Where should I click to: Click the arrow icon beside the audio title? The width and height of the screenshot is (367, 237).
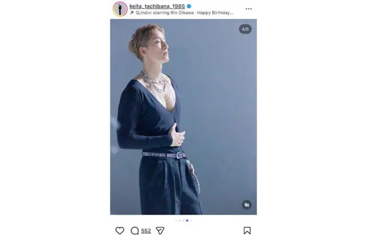coord(132,13)
